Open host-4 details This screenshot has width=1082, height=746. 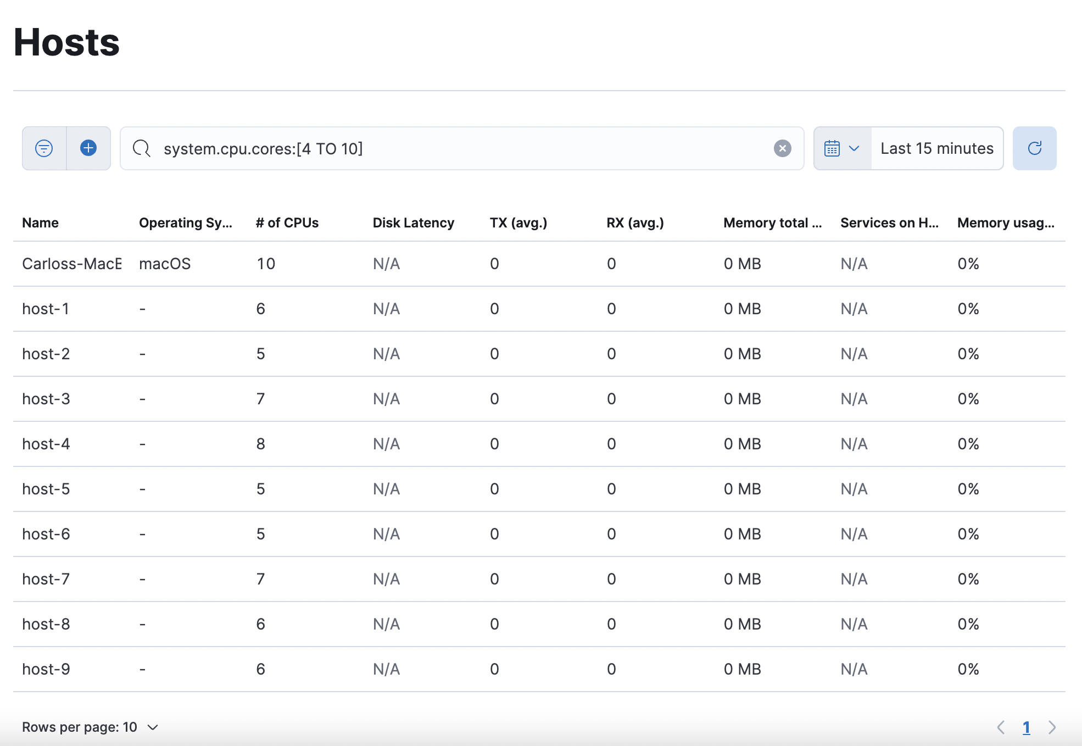[x=46, y=444]
